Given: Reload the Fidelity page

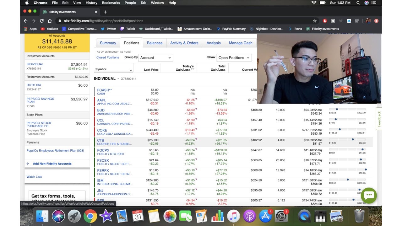Looking at the screenshot, I should click(x=41, y=21).
